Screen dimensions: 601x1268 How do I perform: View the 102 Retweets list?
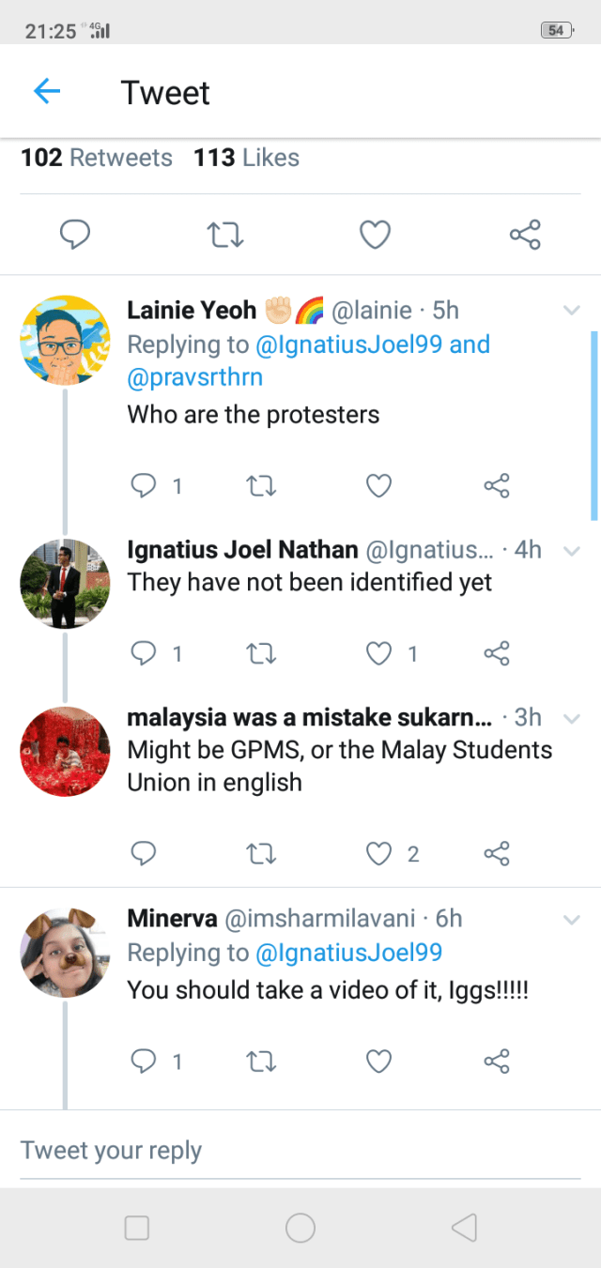point(97,158)
